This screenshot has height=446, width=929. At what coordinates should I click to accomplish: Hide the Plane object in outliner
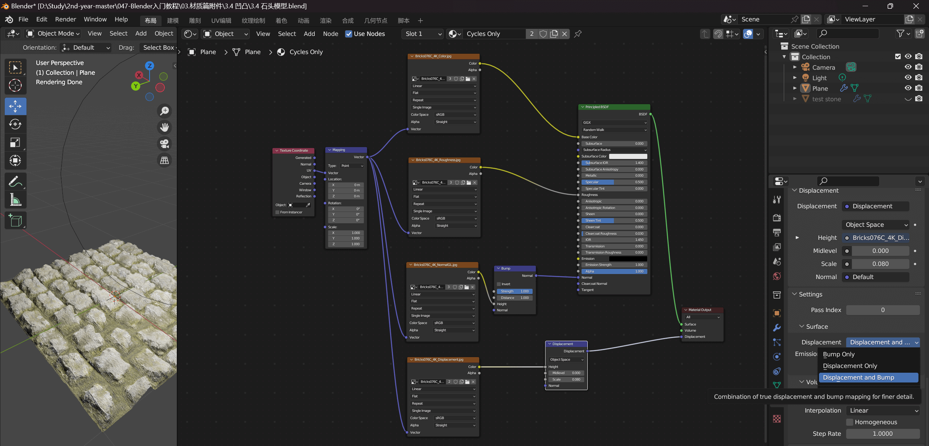(x=908, y=88)
